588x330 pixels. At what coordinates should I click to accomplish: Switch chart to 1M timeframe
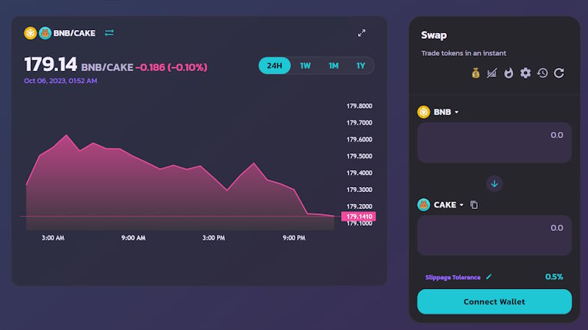(x=333, y=66)
